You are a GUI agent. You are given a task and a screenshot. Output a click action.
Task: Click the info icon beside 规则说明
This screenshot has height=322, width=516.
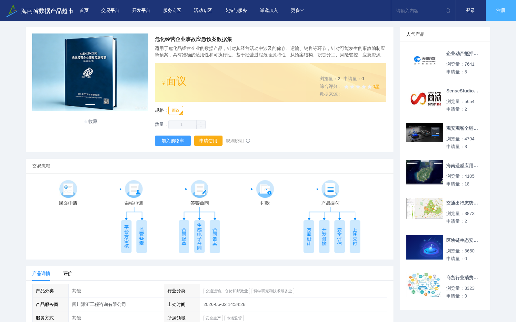pyautogui.click(x=248, y=141)
